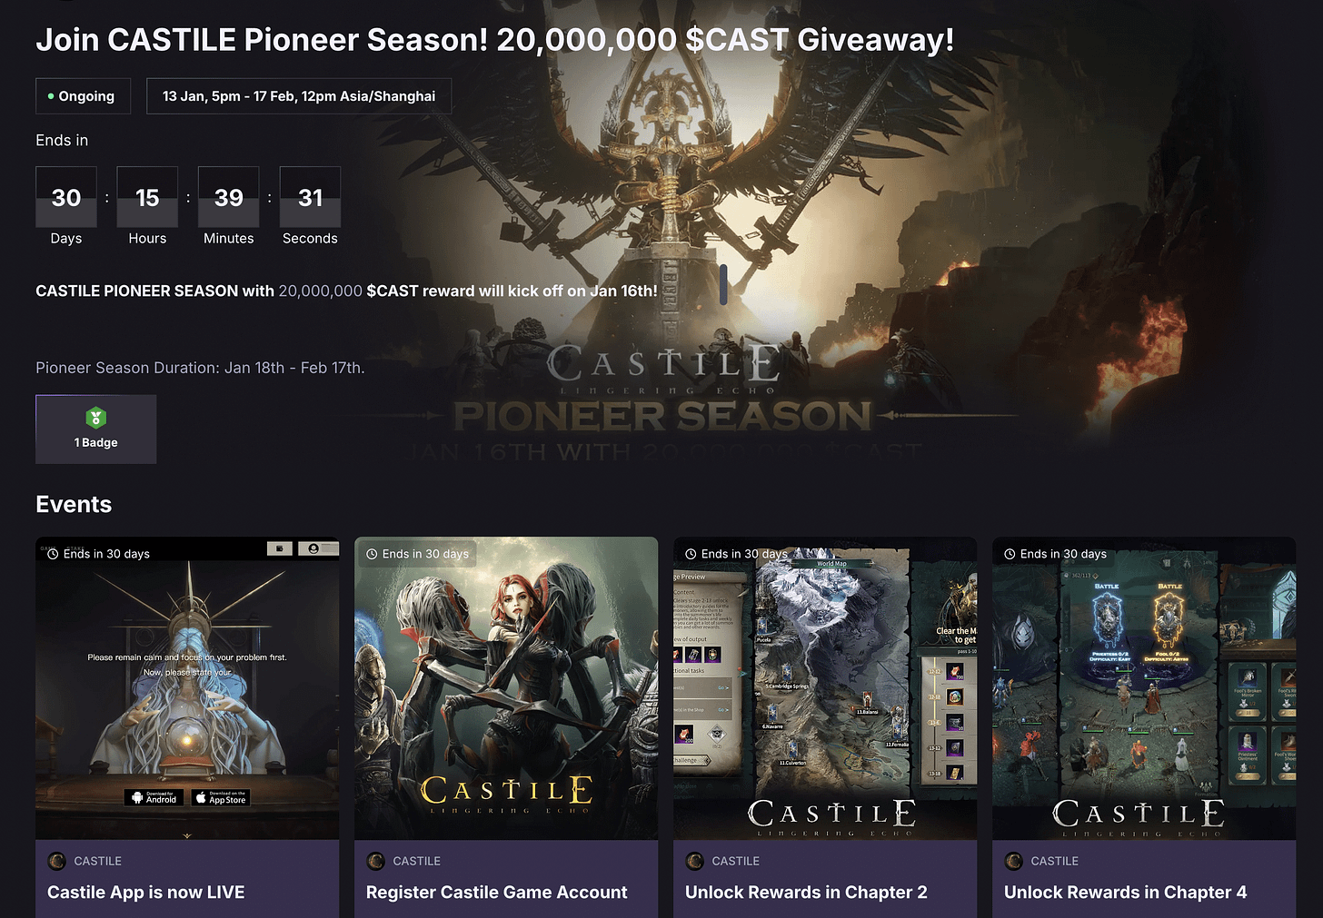
Task: Click CASTILE avatar on Register Account card
Action: (x=375, y=861)
